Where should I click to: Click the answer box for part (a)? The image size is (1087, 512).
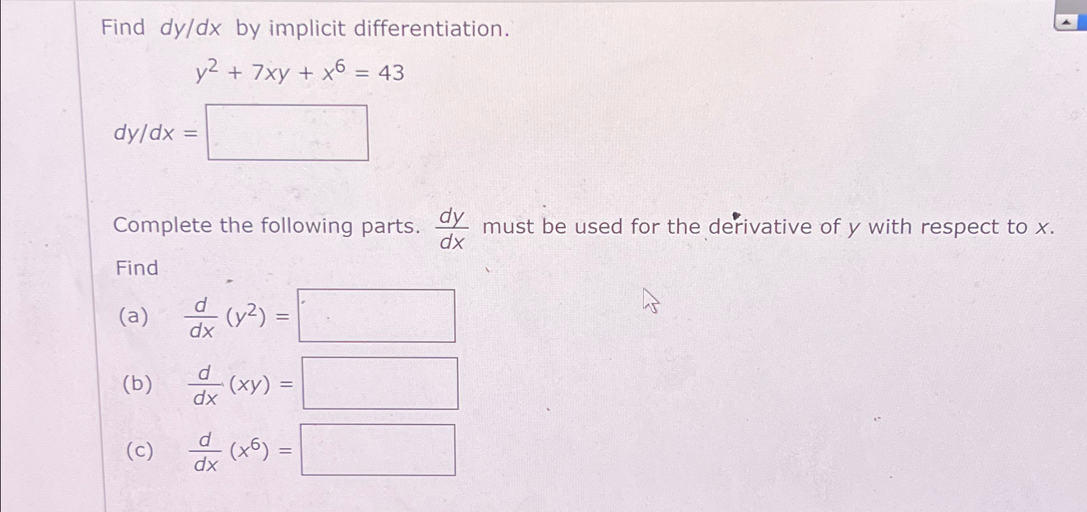(x=376, y=314)
